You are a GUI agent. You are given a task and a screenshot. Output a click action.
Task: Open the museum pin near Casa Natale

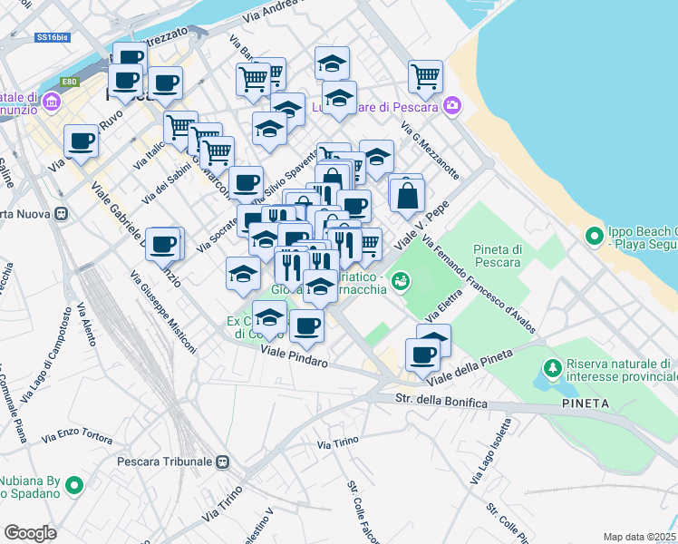click(x=52, y=102)
